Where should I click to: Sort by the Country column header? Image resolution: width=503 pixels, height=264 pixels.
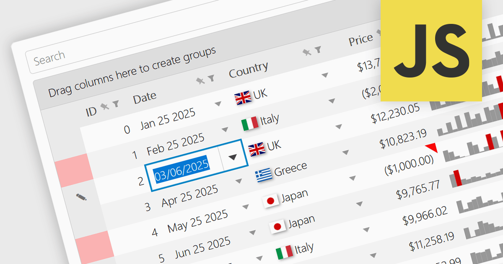[x=248, y=70]
